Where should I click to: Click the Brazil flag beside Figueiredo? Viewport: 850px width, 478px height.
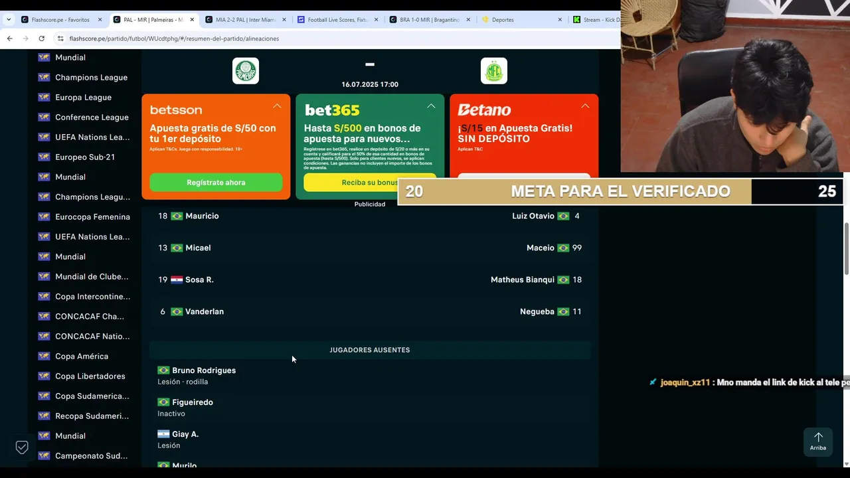[163, 402]
